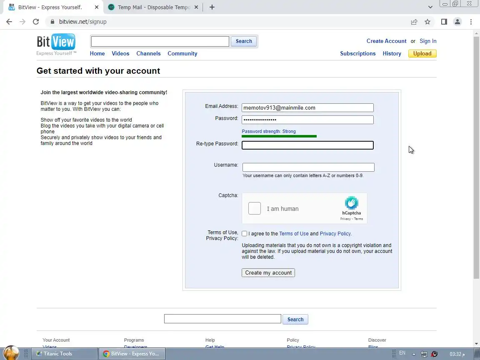This screenshot has width=480, height=360.
Task: Open a new tab with plus
Action: click(212, 7)
